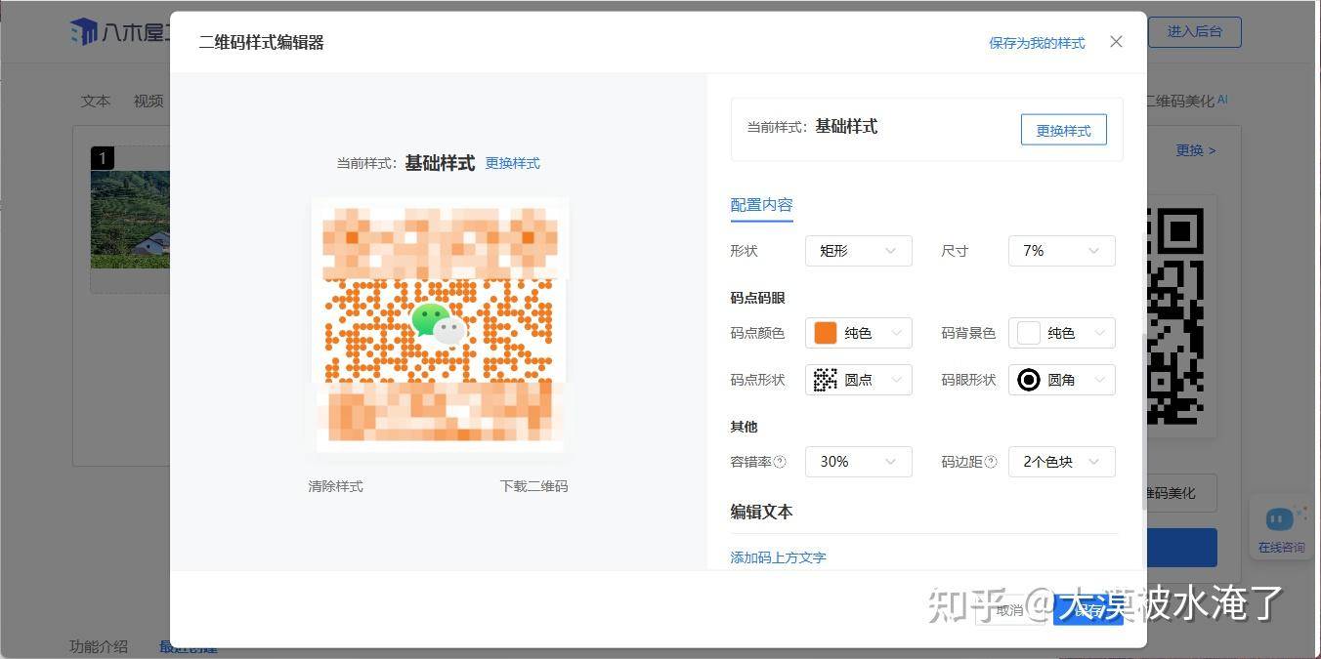1321x659 pixels.
Task: Expand the 码背景色 纯色 dropdown arrow
Action: [1099, 333]
